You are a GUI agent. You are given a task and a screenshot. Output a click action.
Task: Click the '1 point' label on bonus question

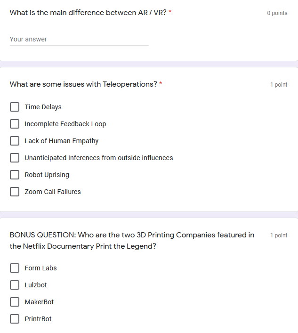click(279, 236)
